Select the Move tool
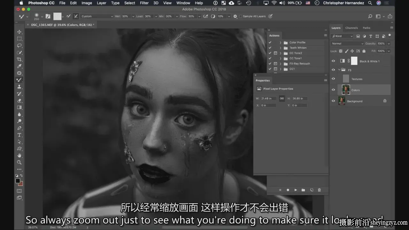This screenshot has height=230, width=409. (x=19, y=32)
